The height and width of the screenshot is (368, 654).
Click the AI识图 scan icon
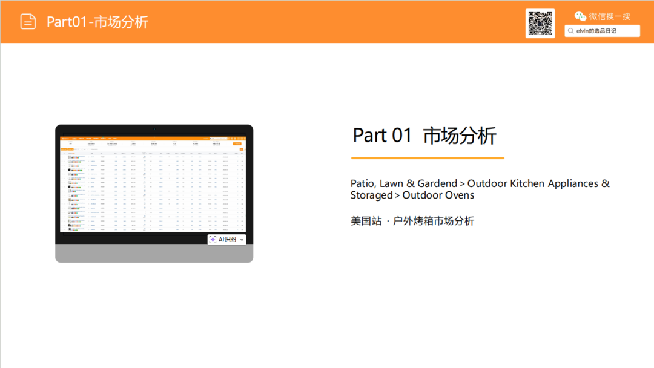[x=213, y=240]
